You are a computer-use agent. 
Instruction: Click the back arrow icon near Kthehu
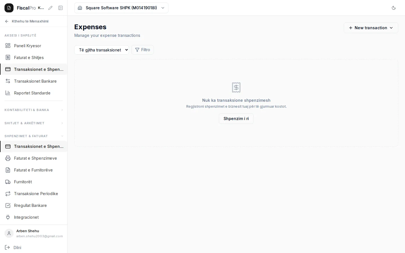(x=7, y=21)
